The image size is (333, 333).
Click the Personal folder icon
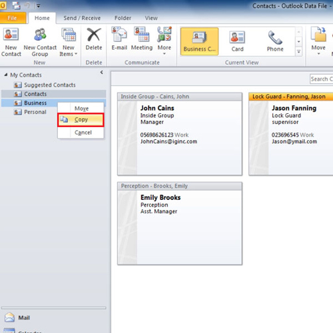(17, 112)
